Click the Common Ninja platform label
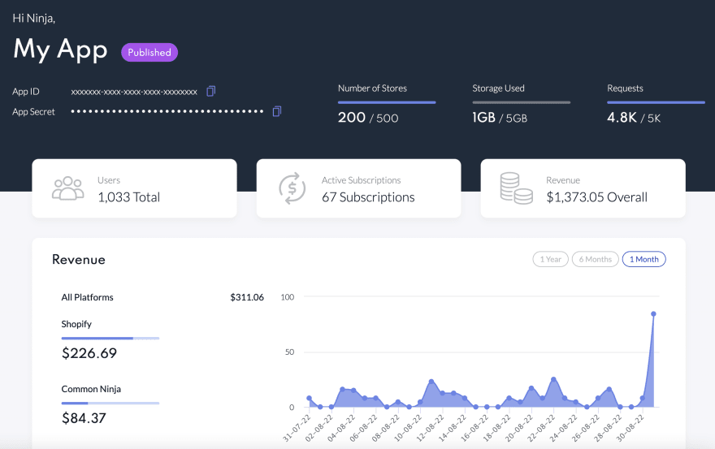This screenshot has height=449, width=715. point(91,389)
